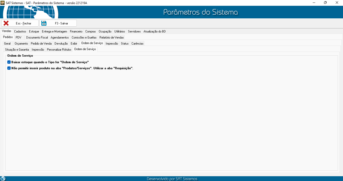Image resolution: width=343 pixels, height=181 pixels.
Task: Open the Documento Fiscal tab
Action: (x=37, y=38)
